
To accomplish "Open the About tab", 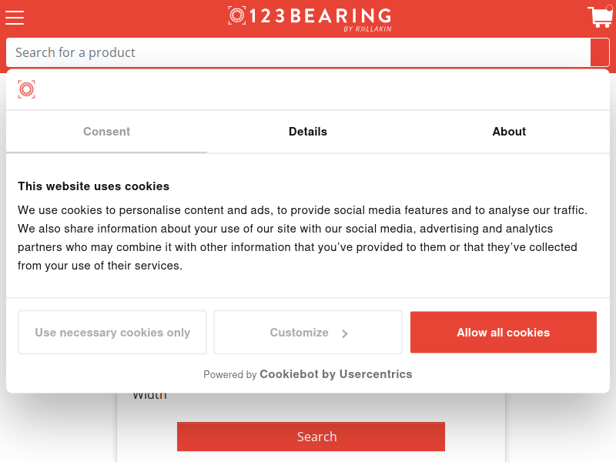I will [x=509, y=132].
